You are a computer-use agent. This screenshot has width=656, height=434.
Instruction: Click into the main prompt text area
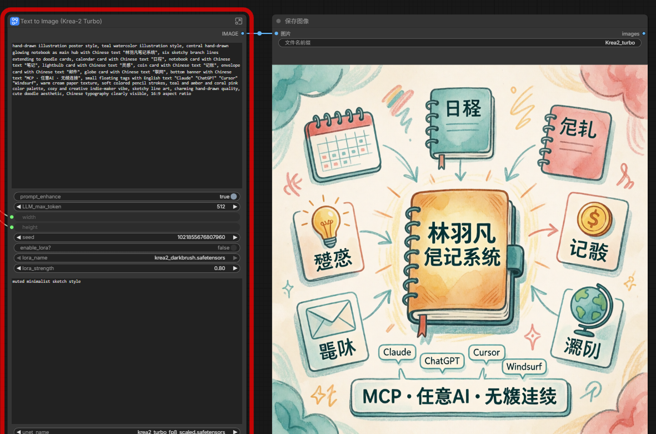click(127, 116)
